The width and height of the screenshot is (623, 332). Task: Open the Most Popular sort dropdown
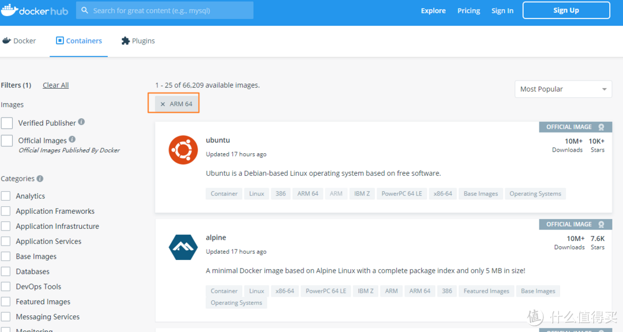tap(563, 89)
